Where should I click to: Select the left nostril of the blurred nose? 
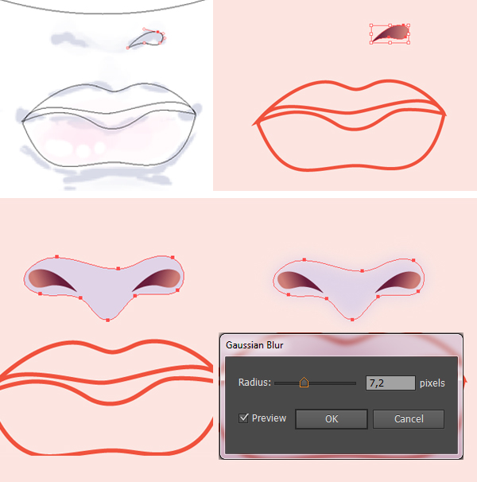pos(298,282)
